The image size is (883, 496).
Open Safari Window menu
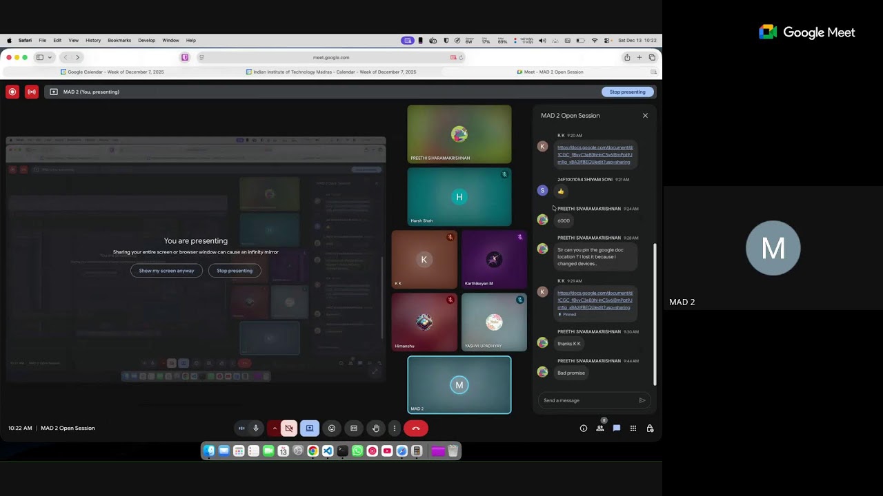click(x=170, y=41)
